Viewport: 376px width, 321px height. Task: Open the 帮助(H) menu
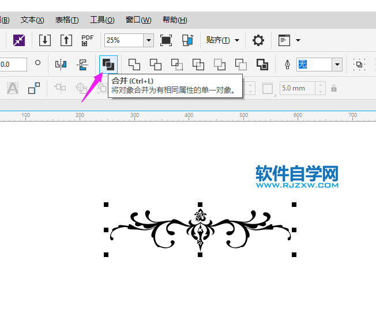[x=175, y=20]
